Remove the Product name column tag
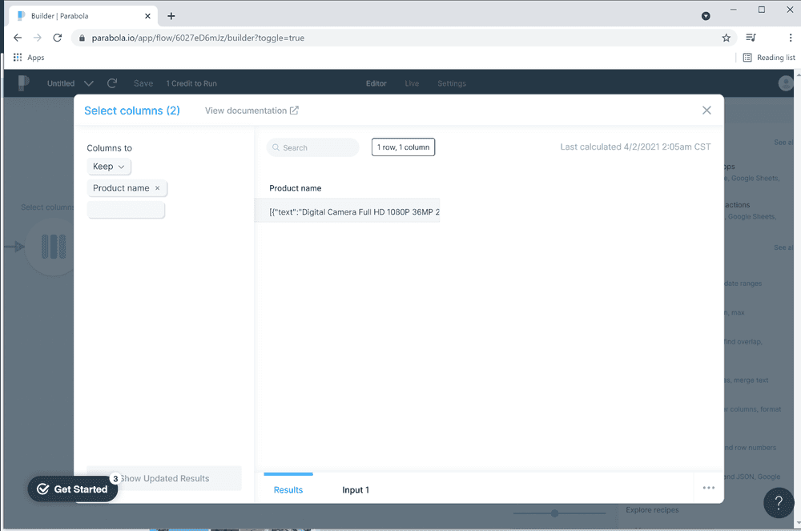The width and height of the screenshot is (801, 531). 157,188
